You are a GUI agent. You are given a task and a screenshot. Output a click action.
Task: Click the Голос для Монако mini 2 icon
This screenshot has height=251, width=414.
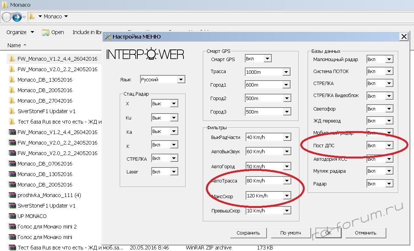(12, 227)
